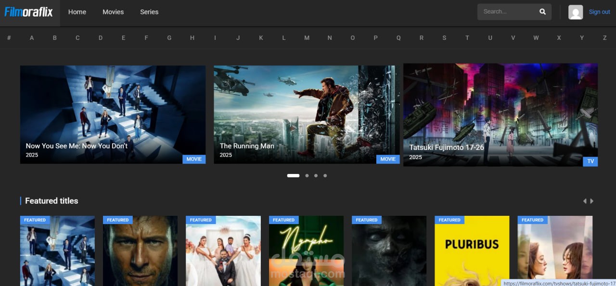Filter titles by letter H
616x286 pixels.
(192, 37)
